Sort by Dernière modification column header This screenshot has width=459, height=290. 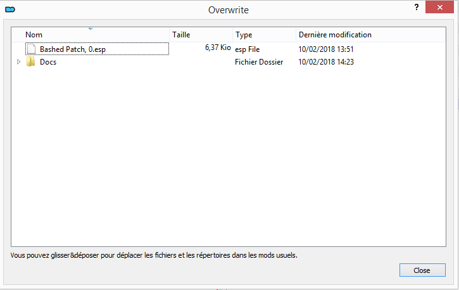click(x=335, y=35)
